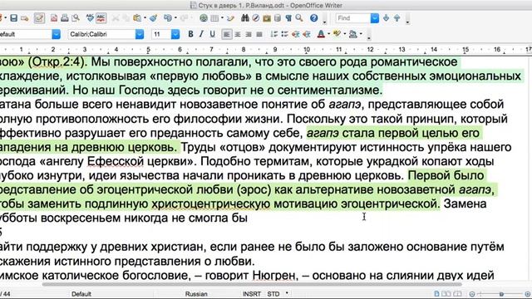This screenshot has width=532, height=299.
Task: Select Centered paragraph alignment
Action: click(238, 34)
